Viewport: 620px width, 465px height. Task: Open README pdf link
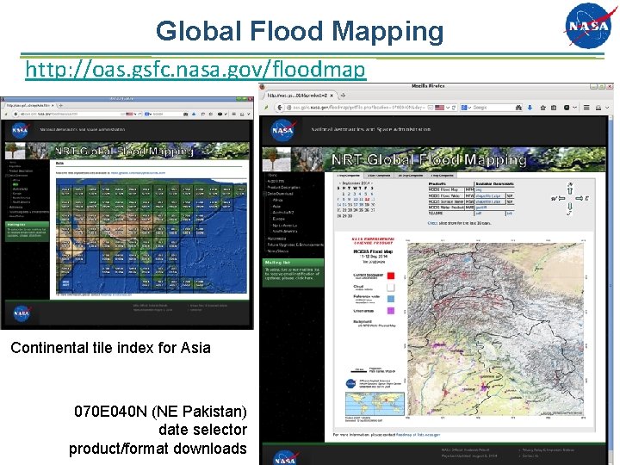479,214
